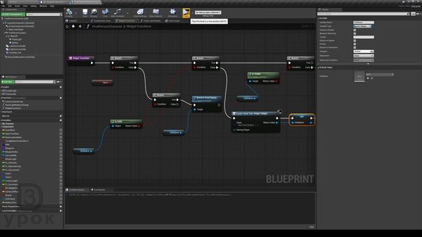Toggle the HUDHand variable visibility eye in My Blueprint
The height and width of the screenshot is (237, 422).
pos(61,199)
